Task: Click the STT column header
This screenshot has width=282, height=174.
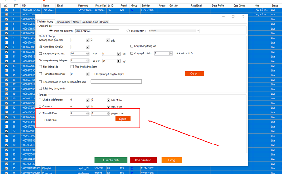Action: tap(16, 5)
